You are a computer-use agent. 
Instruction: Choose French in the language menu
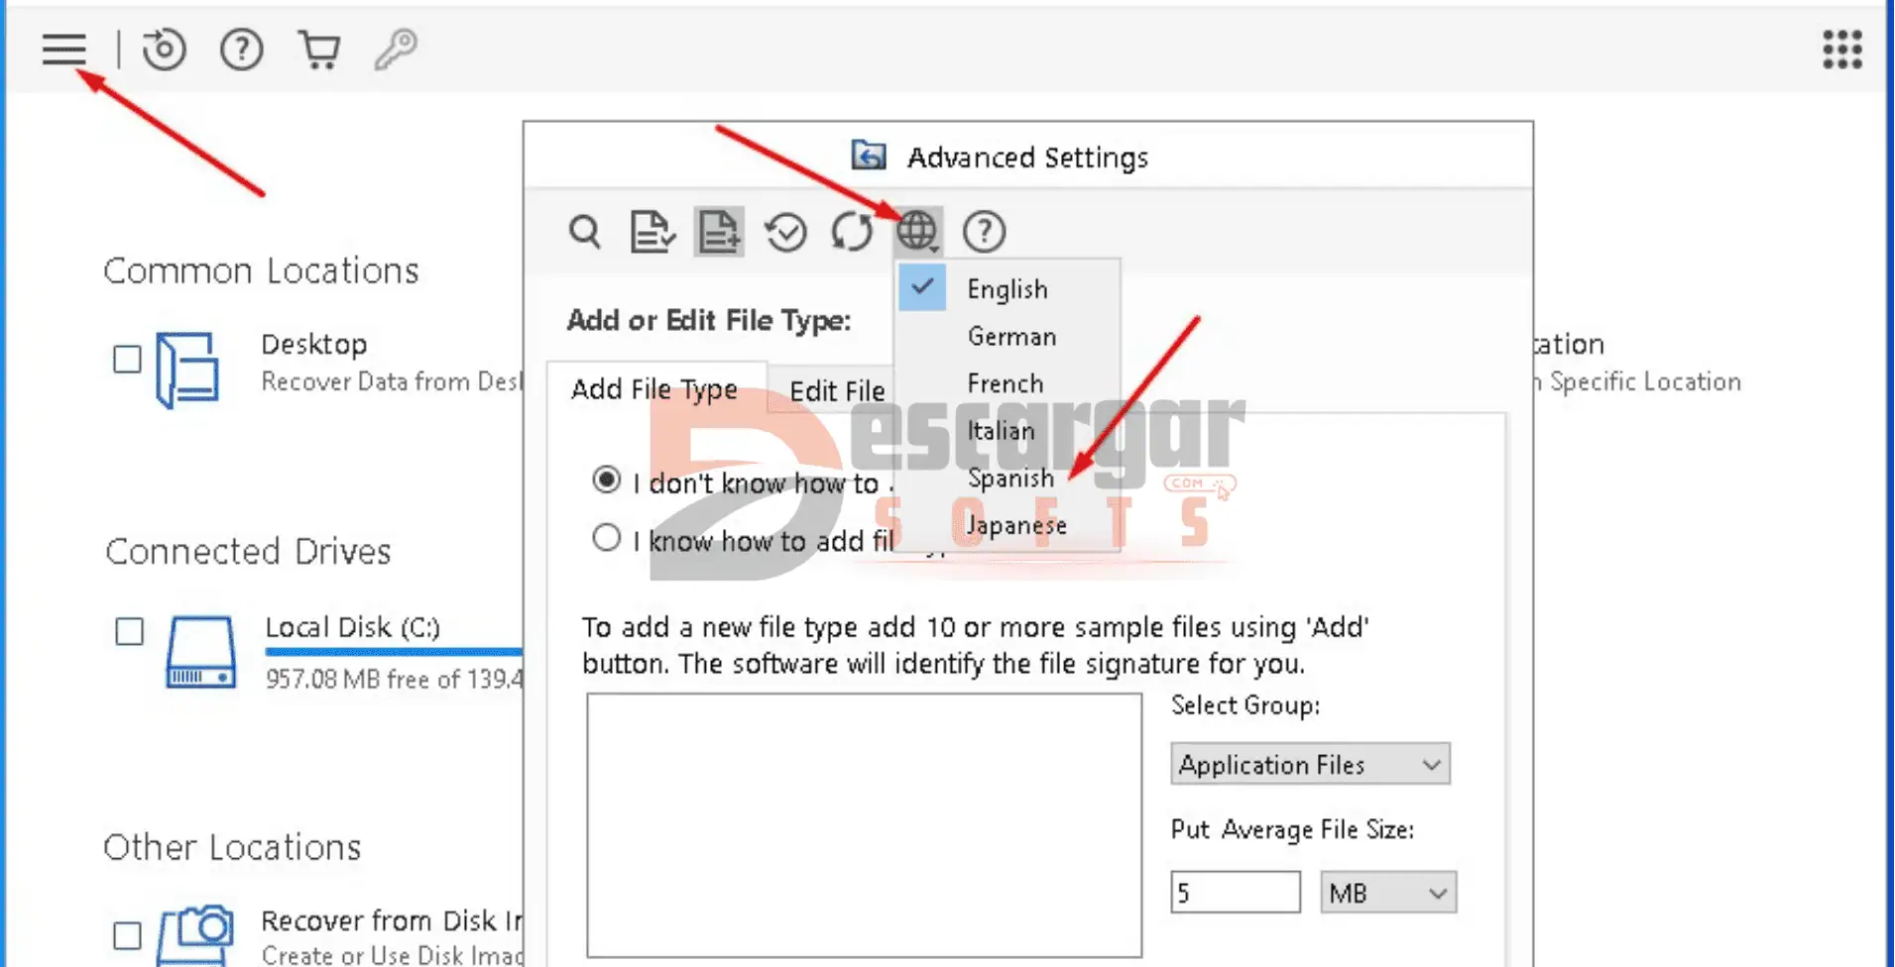[x=1007, y=383]
